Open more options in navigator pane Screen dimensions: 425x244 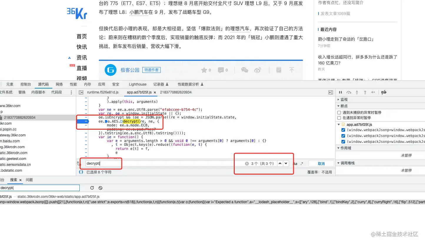[x=71, y=92]
